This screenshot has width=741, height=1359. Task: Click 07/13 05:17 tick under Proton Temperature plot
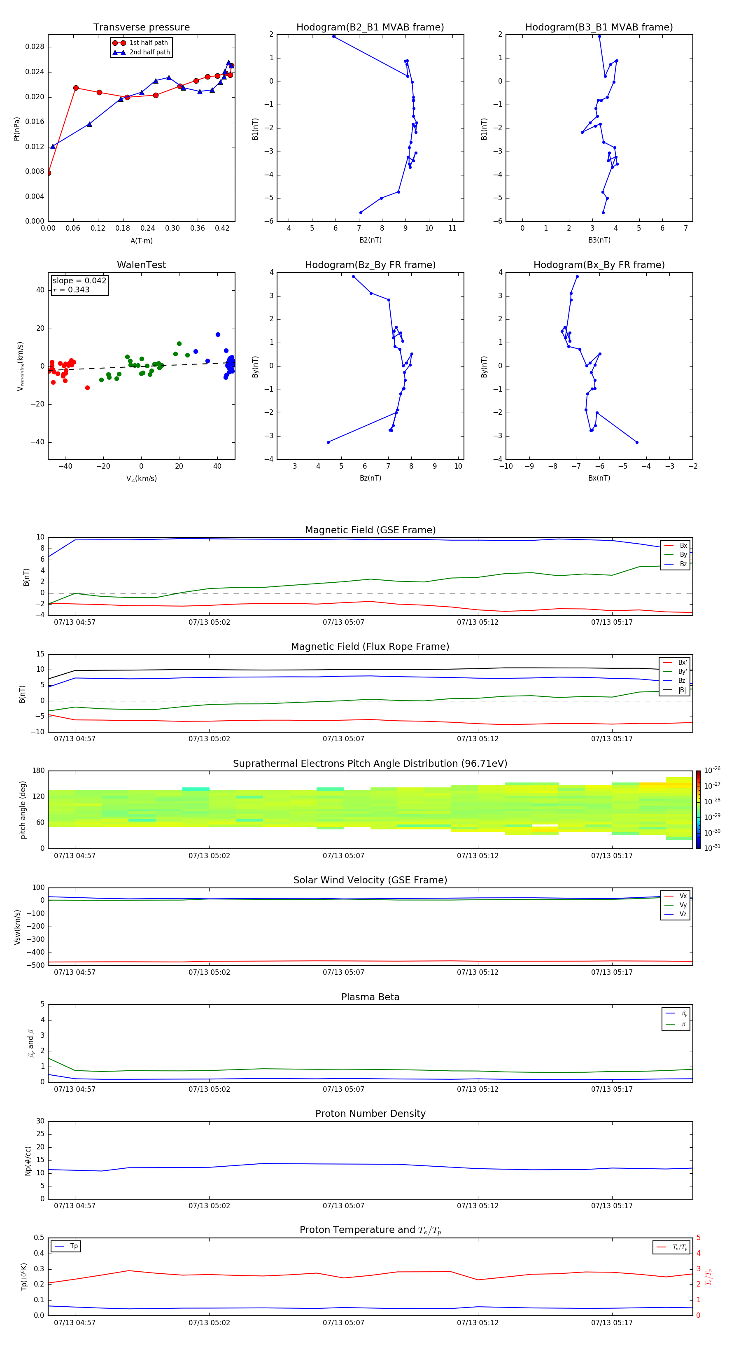612,1323
